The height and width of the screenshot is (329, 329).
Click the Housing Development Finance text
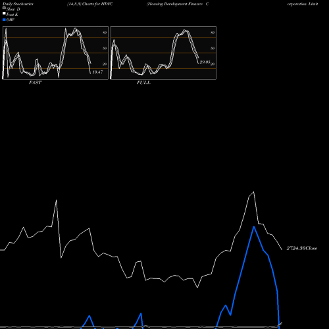pos(175,4)
